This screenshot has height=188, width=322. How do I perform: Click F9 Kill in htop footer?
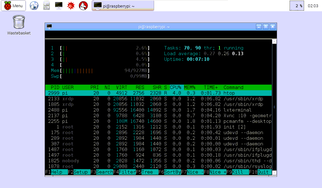click(238, 172)
